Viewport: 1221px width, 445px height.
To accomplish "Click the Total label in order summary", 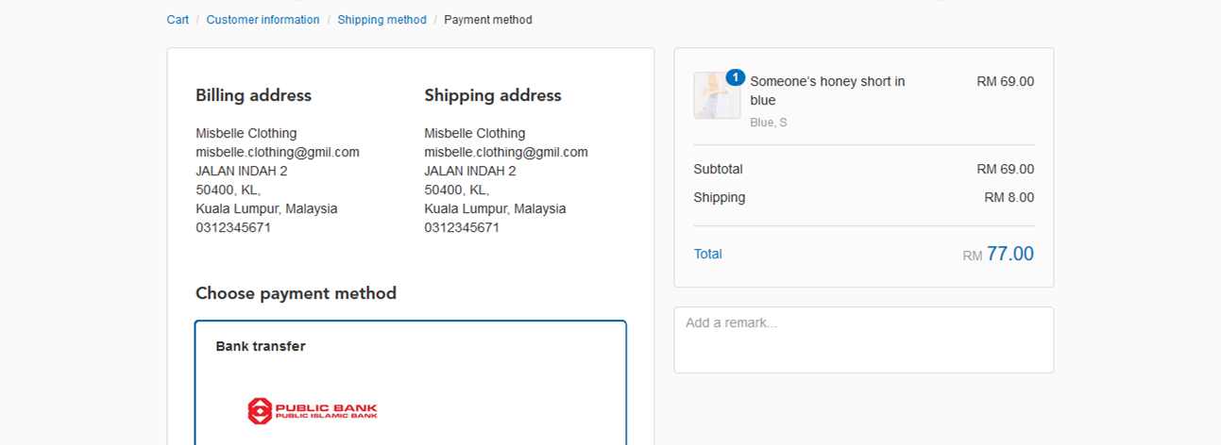I will [x=707, y=254].
